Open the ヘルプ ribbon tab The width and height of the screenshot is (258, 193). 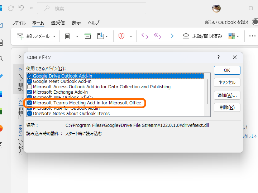click(93, 23)
